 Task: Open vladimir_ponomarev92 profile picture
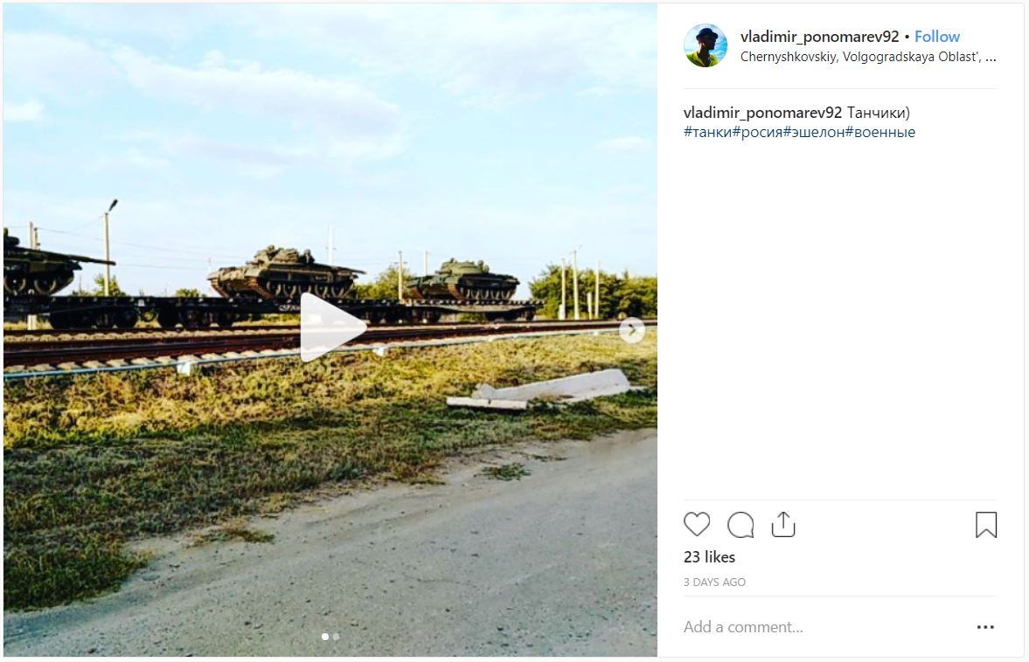706,45
